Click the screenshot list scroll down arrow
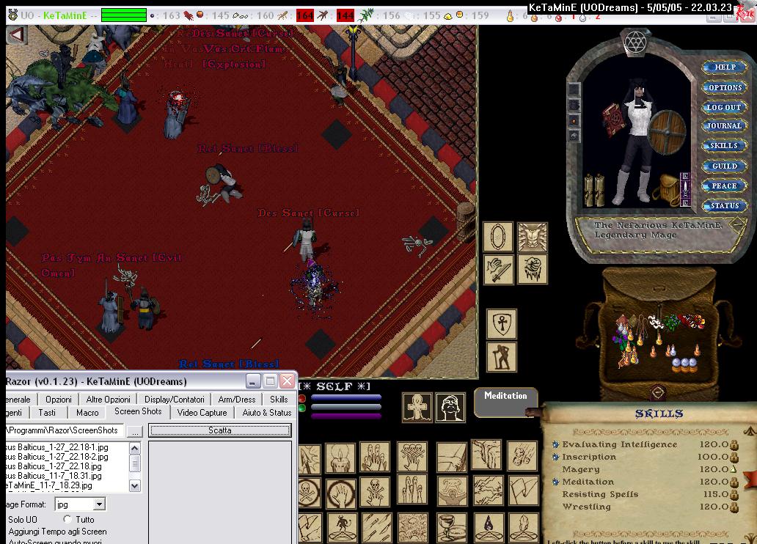The width and height of the screenshot is (757, 544). click(x=135, y=485)
